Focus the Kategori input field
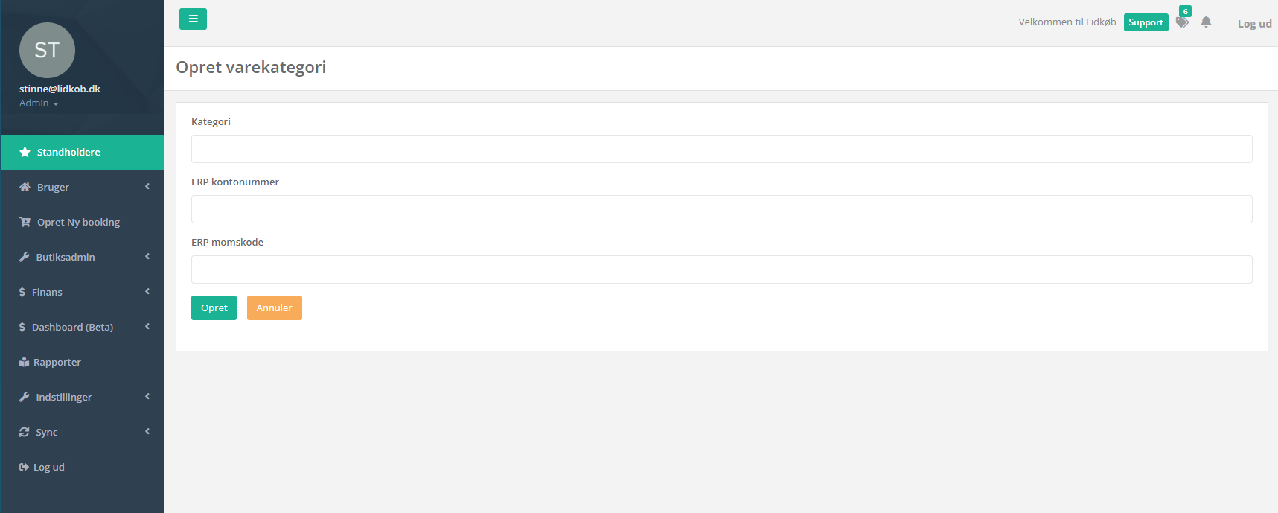 pos(721,149)
